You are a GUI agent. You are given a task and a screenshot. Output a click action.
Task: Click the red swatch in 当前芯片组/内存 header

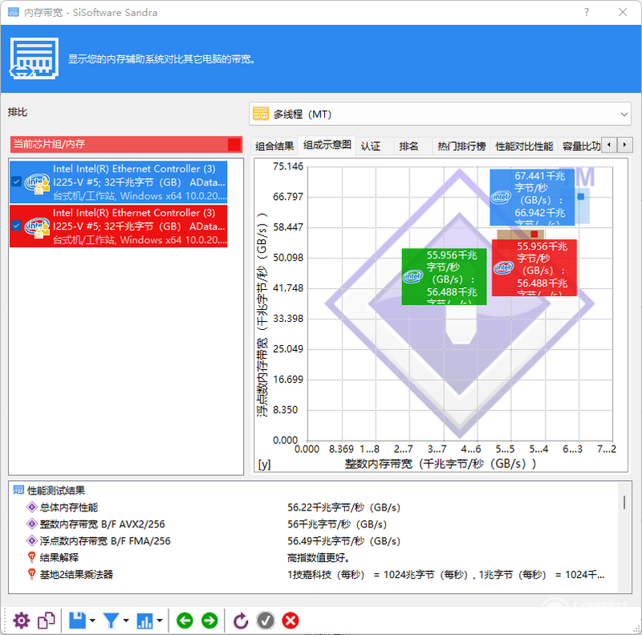point(234,145)
